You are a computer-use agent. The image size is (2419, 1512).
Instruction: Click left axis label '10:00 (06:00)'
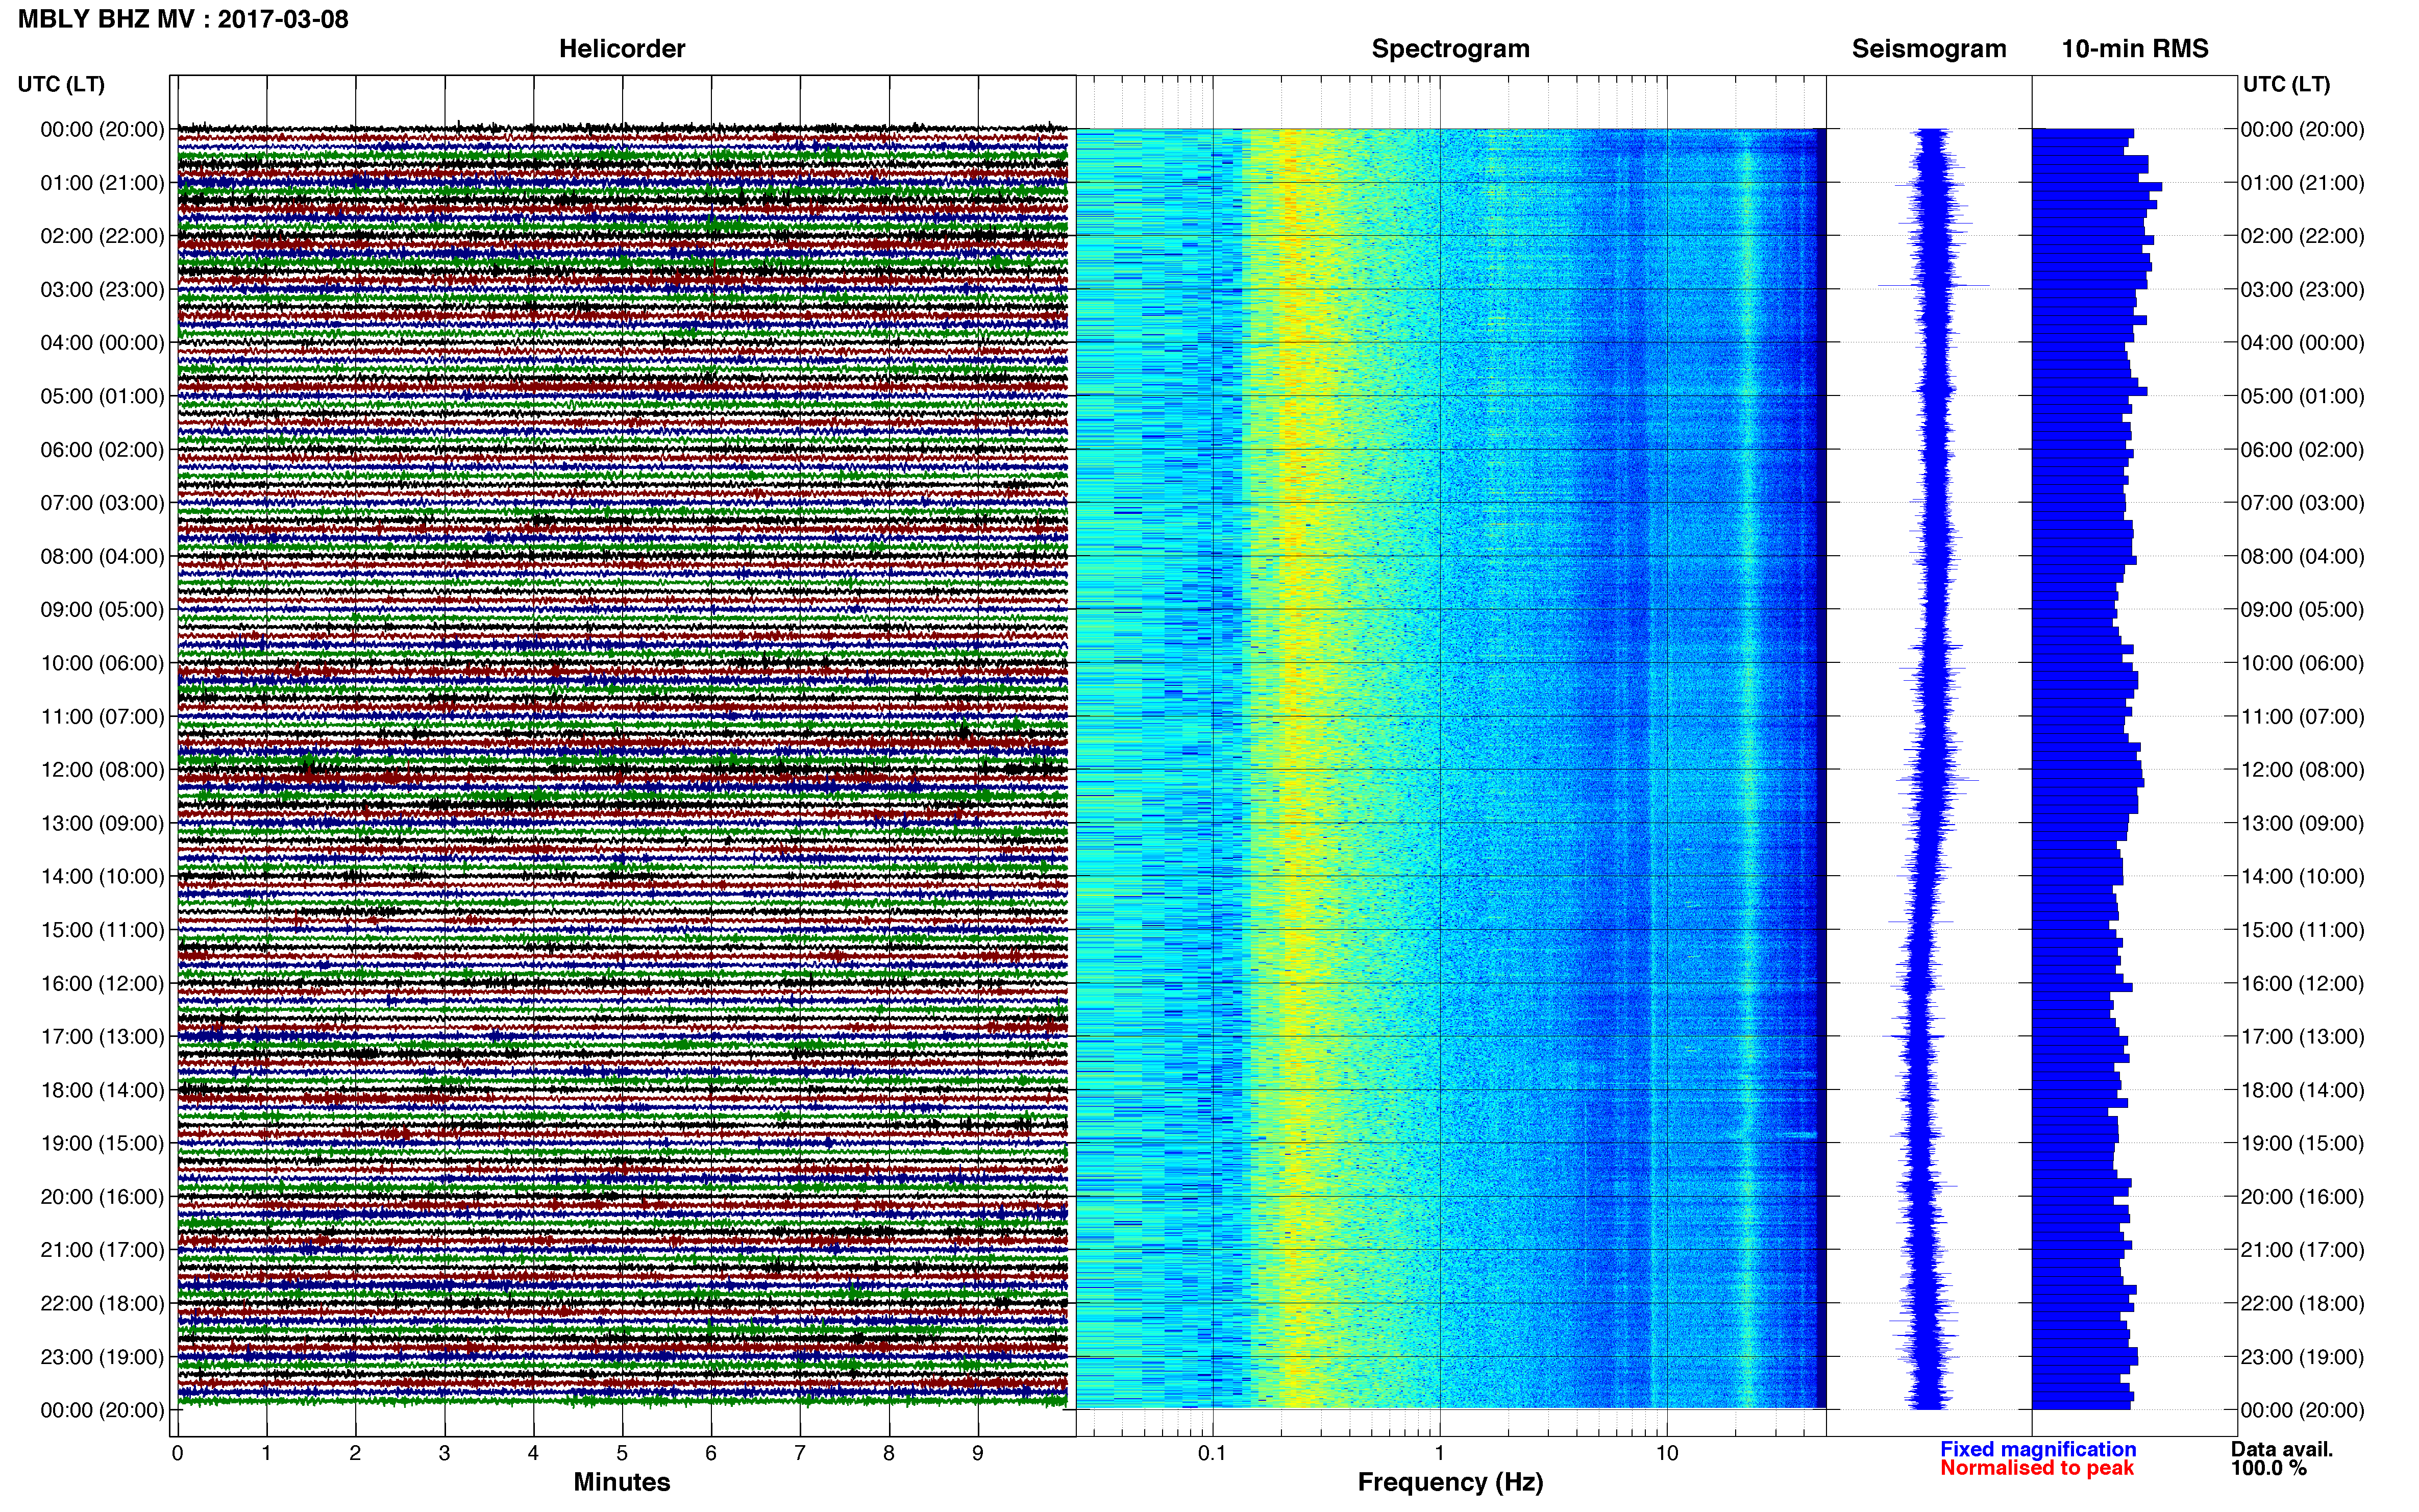102,663
